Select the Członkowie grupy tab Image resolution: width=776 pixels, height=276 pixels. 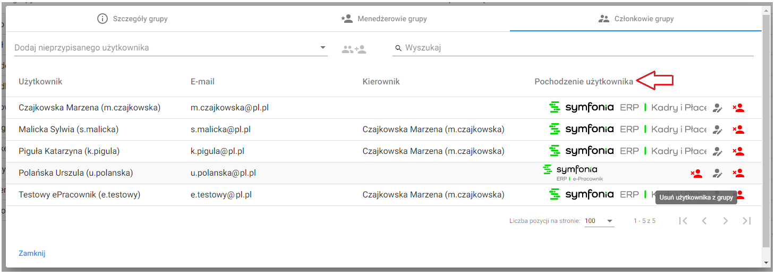636,19
